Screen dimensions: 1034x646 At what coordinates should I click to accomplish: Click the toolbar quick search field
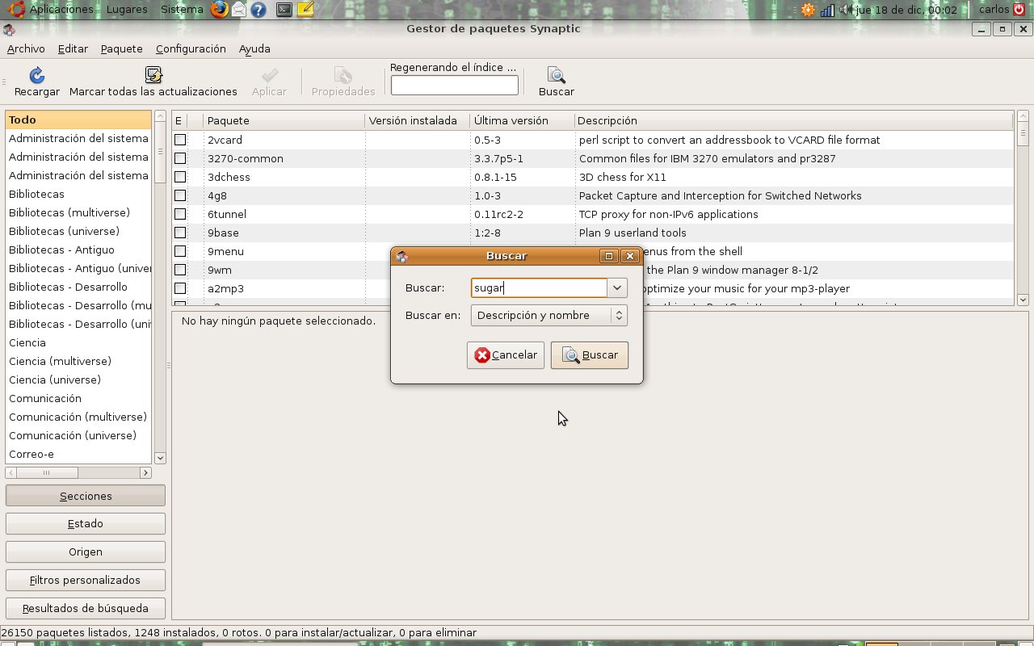(x=455, y=85)
